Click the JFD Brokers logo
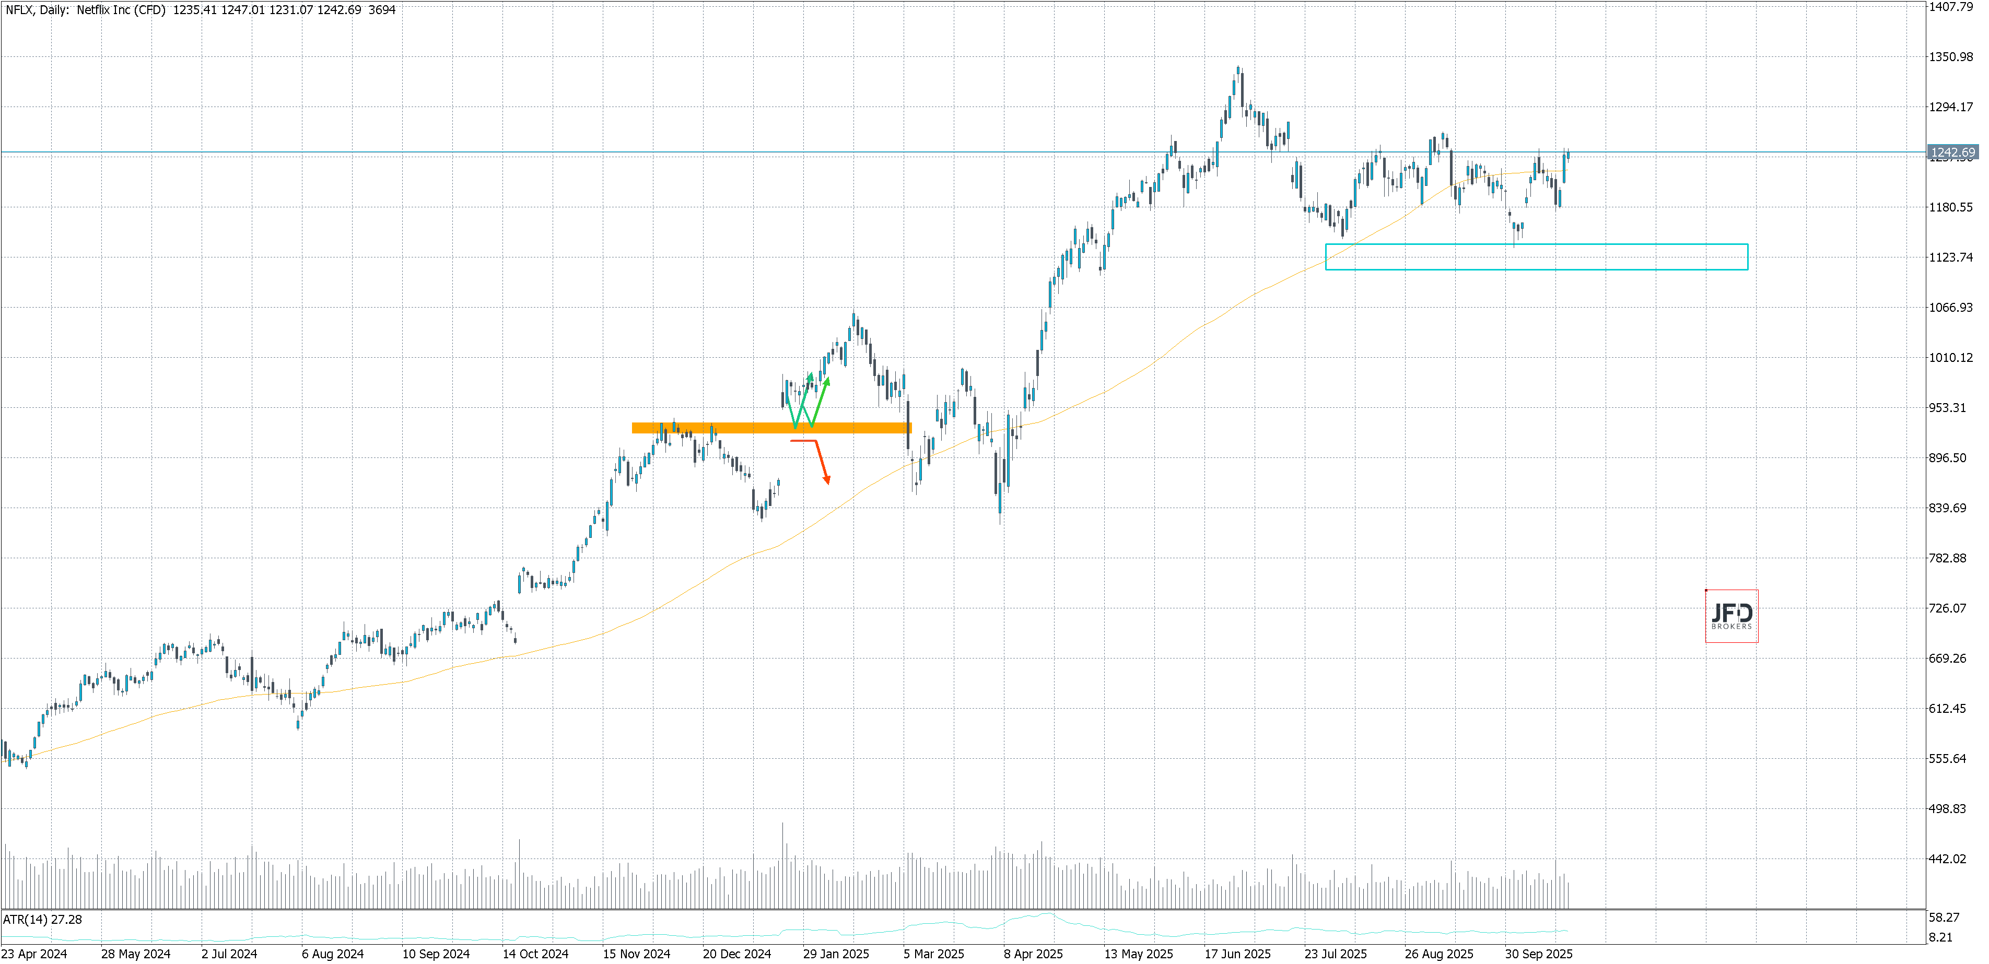The image size is (1989, 964). point(1731,616)
